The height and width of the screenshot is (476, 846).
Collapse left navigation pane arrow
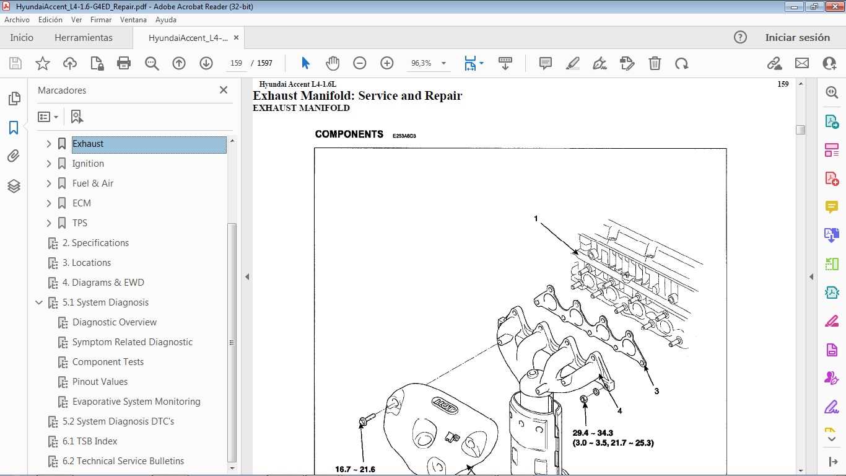[247, 276]
